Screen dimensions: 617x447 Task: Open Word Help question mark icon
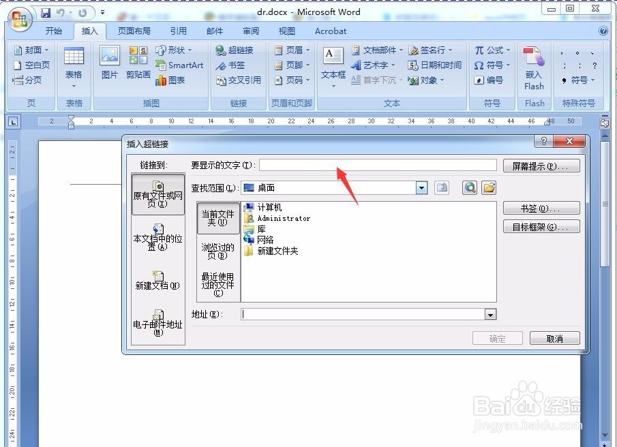[603, 31]
